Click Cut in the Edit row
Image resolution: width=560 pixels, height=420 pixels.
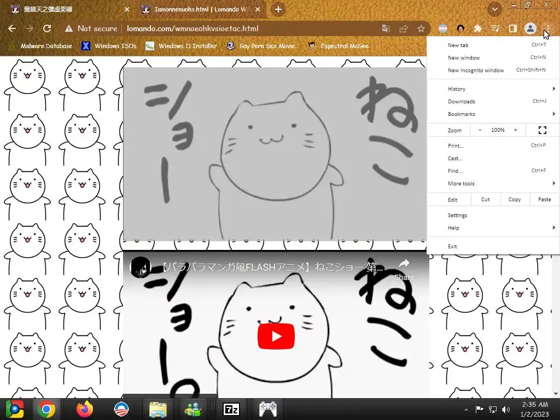coord(486,199)
